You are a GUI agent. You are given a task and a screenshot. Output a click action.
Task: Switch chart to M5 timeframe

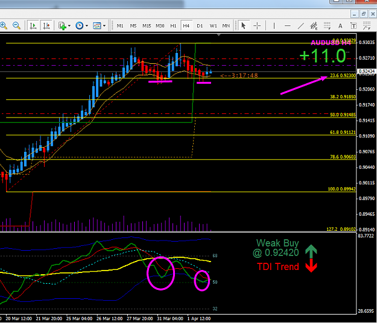click(x=133, y=26)
